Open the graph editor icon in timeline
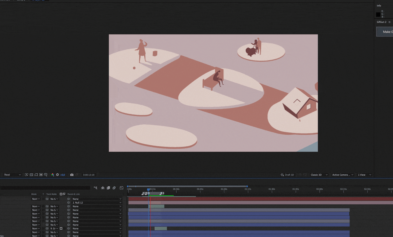 pyautogui.click(x=122, y=188)
